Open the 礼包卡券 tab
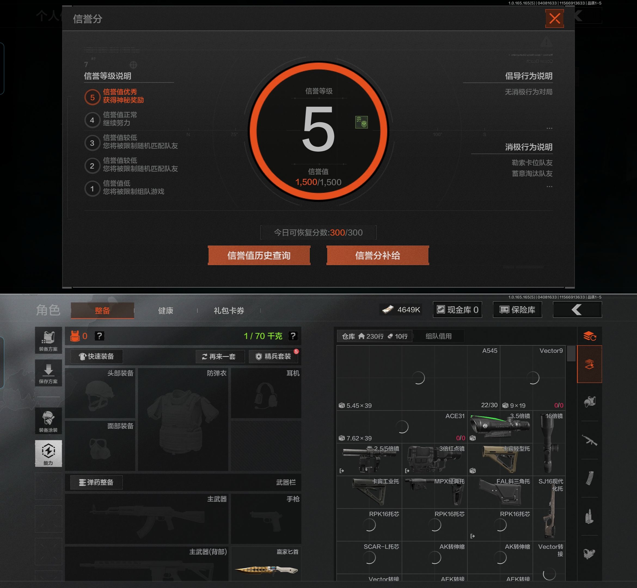Image resolution: width=637 pixels, height=588 pixels. [229, 311]
